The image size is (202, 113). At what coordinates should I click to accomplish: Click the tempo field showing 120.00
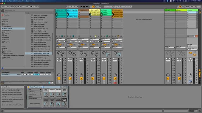coord(12,7)
